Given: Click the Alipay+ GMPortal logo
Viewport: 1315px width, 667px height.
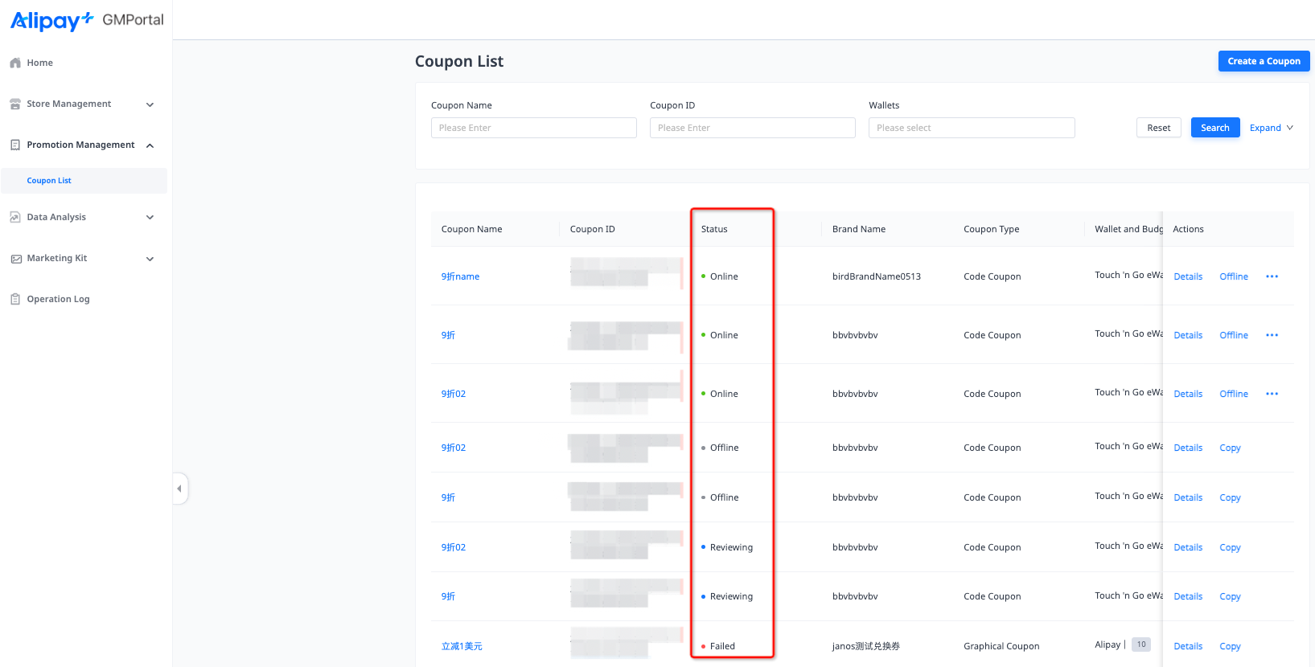Looking at the screenshot, I should [87, 20].
